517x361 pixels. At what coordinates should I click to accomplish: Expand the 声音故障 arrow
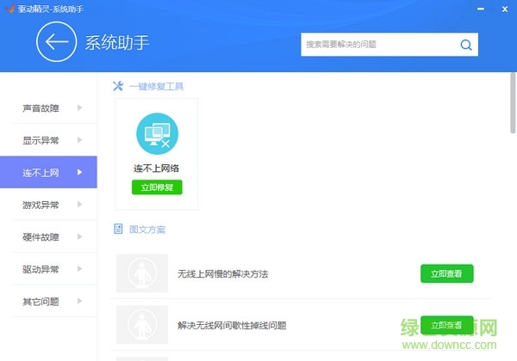click(x=79, y=107)
